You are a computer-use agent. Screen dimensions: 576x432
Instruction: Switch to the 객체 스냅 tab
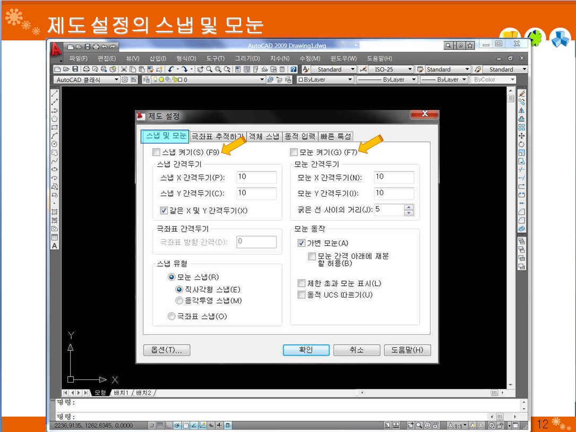tap(264, 136)
